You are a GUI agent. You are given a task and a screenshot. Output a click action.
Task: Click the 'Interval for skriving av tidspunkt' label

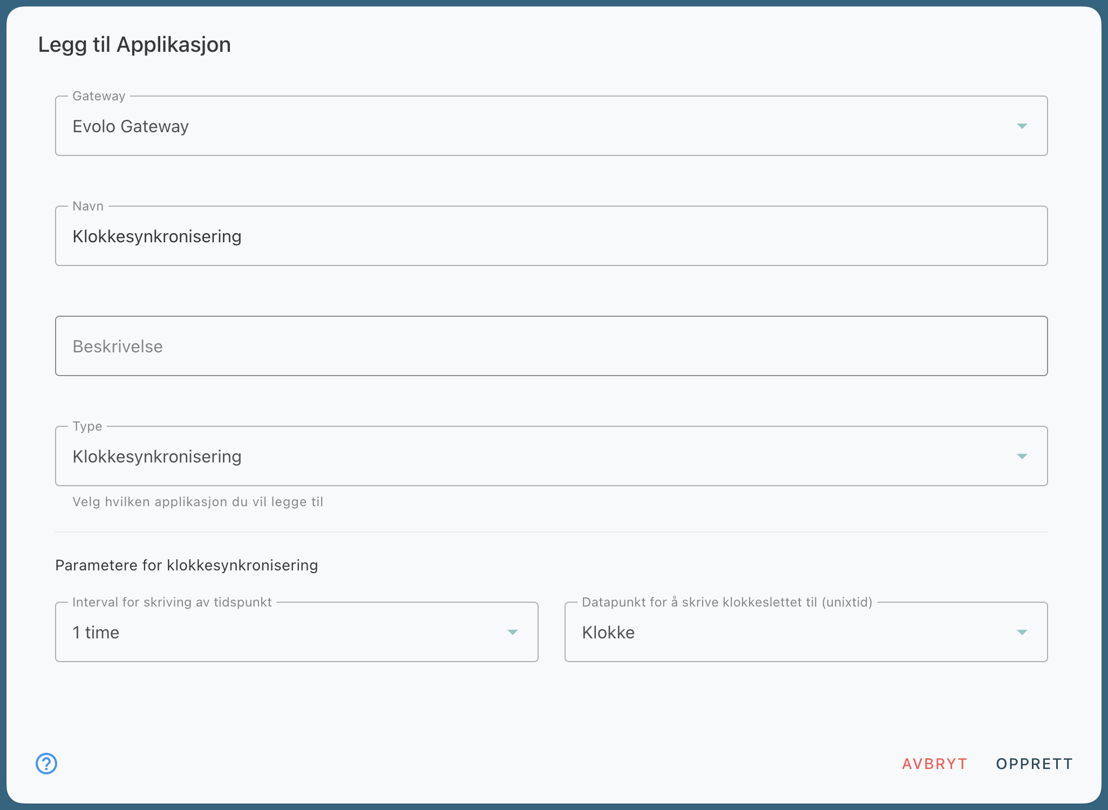(x=172, y=602)
